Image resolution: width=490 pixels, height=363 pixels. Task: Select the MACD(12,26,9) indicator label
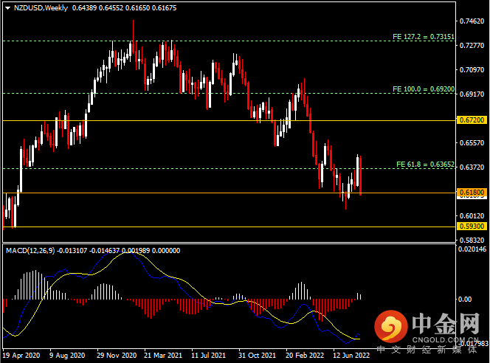coord(30,251)
